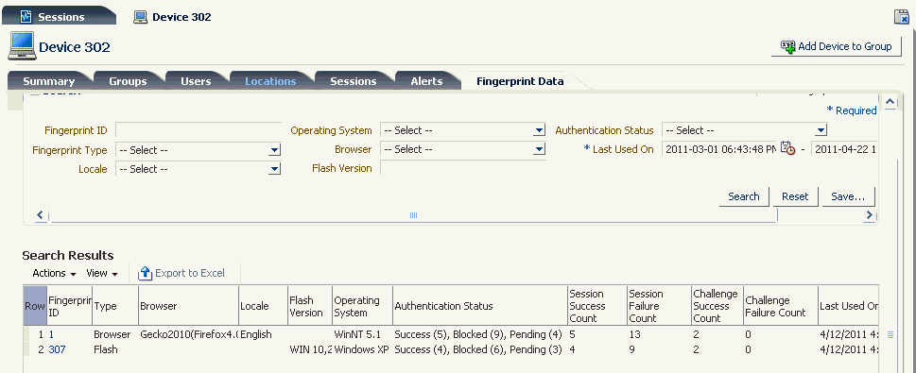Click the horizontal scrollbar left arrow
The height and width of the screenshot is (373, 916).
(x=41, y=215)
